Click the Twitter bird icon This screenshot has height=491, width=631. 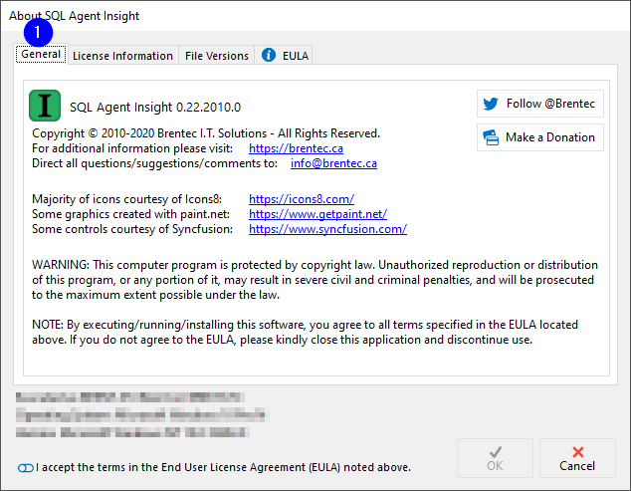pyautogui.click(x=490, y=104)
